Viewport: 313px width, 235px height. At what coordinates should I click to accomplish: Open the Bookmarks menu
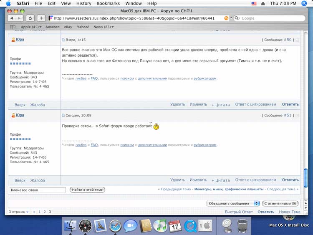coord(108,3)
